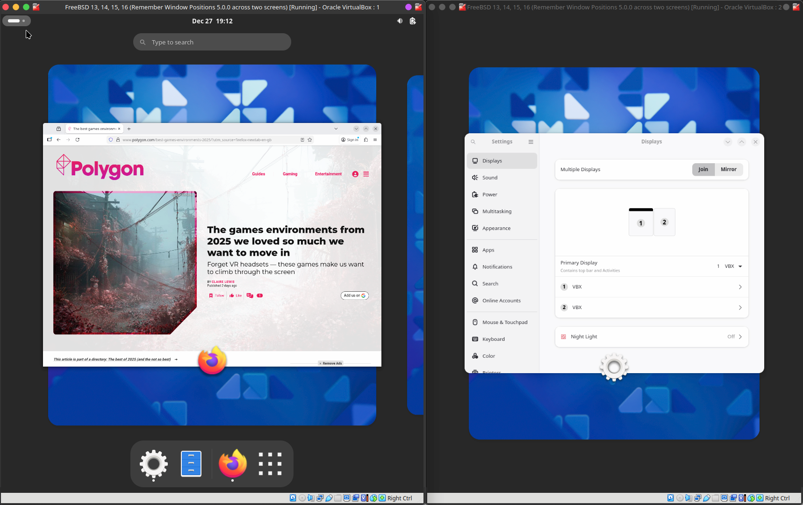Show the applications grid
Viewport: 803px width, 505px height.
(270, 464)
